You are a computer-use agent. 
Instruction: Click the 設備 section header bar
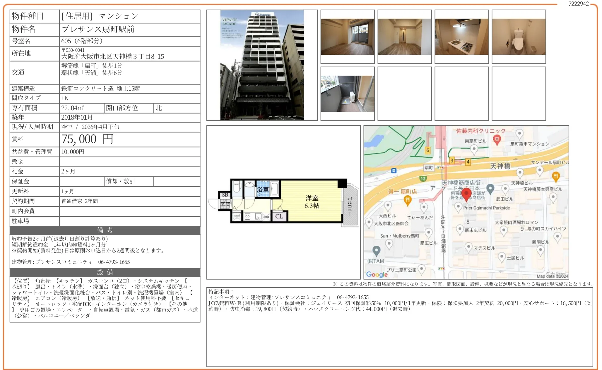(105, 272)
